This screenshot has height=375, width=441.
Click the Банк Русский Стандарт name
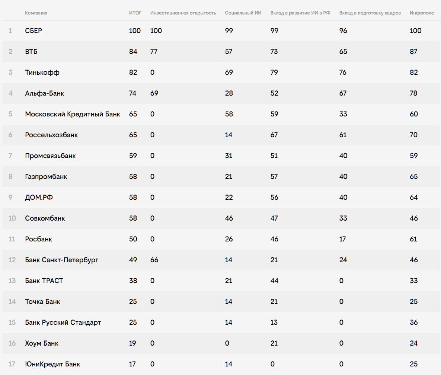(63, 323)
